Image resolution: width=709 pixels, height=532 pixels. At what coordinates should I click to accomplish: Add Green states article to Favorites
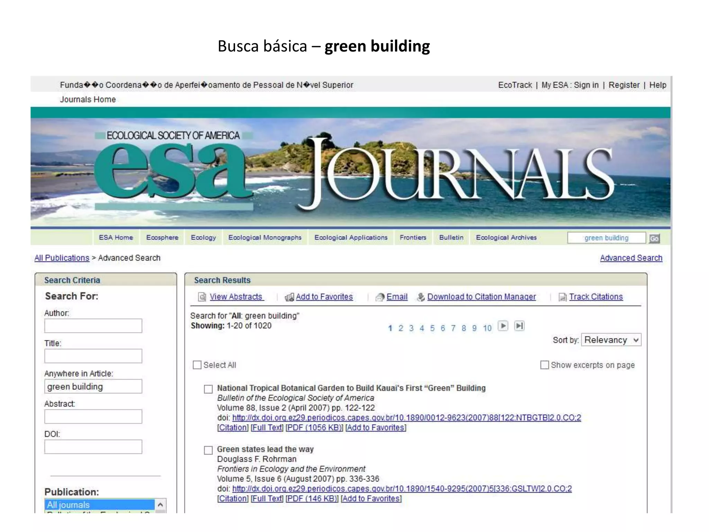[371, 499]
